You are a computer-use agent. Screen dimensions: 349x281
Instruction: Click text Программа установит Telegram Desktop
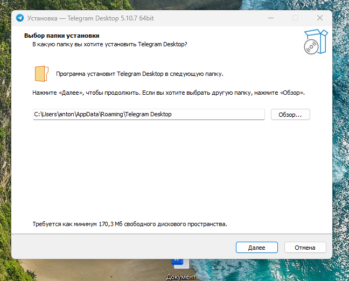[x=139, y=74]
